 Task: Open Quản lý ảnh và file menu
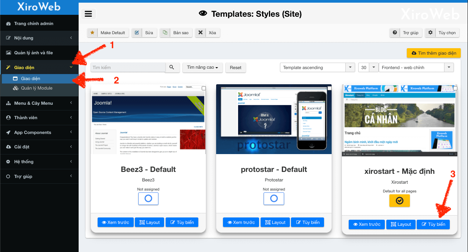click(39, 53)
